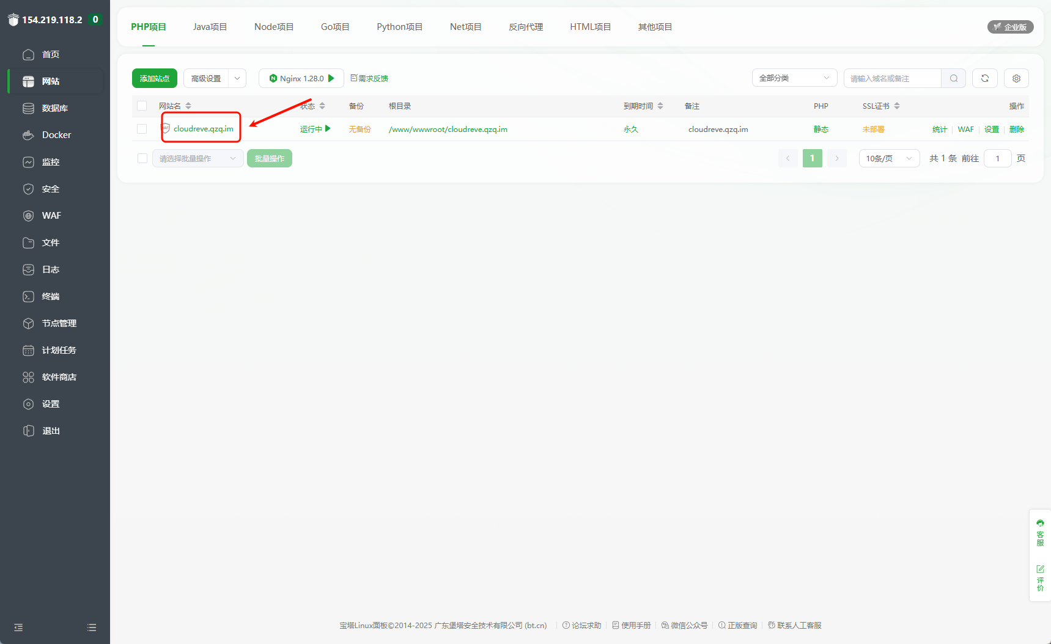Open the Docker sidebar icon
The height and width of the screenshot is (644, 1051).
29,135
